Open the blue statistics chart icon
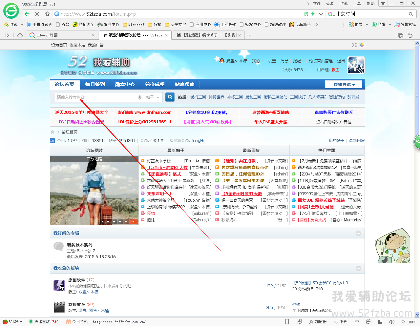 click(x=52, y=141)
